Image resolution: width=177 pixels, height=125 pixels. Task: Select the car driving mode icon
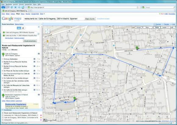point(19,28)
